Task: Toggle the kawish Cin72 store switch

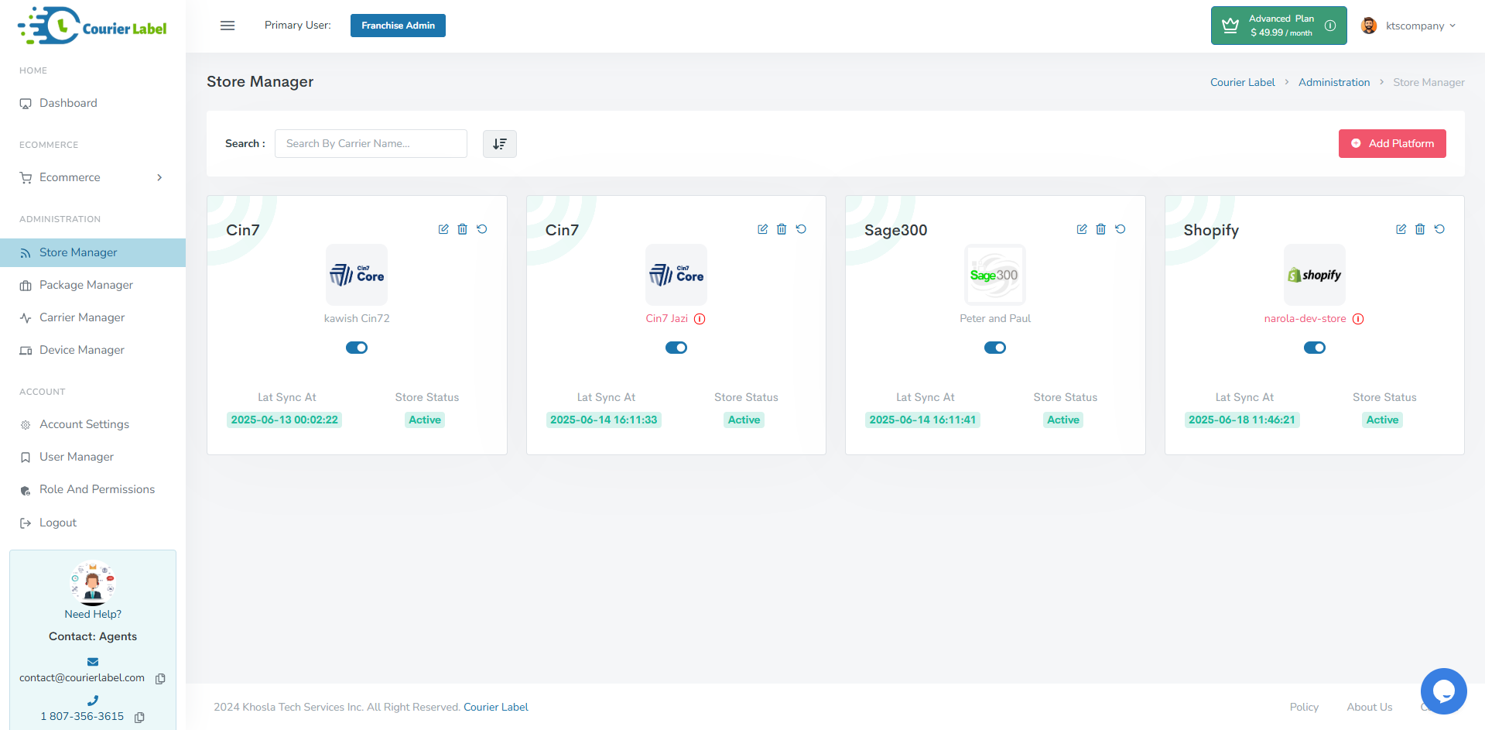Action: coord(357,348)
